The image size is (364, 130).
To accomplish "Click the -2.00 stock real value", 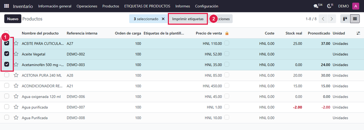I will [297, 107].
